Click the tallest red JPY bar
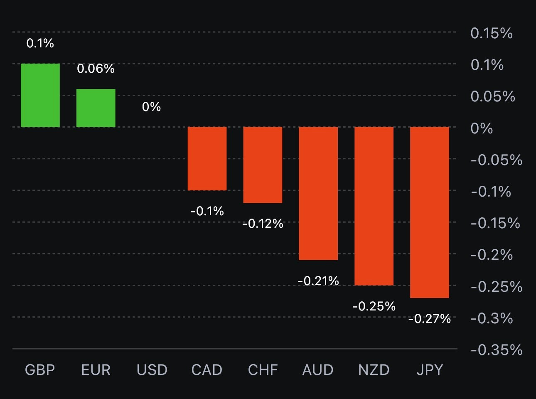This screenshot has width=536, height=399. (x=430, y=212)
